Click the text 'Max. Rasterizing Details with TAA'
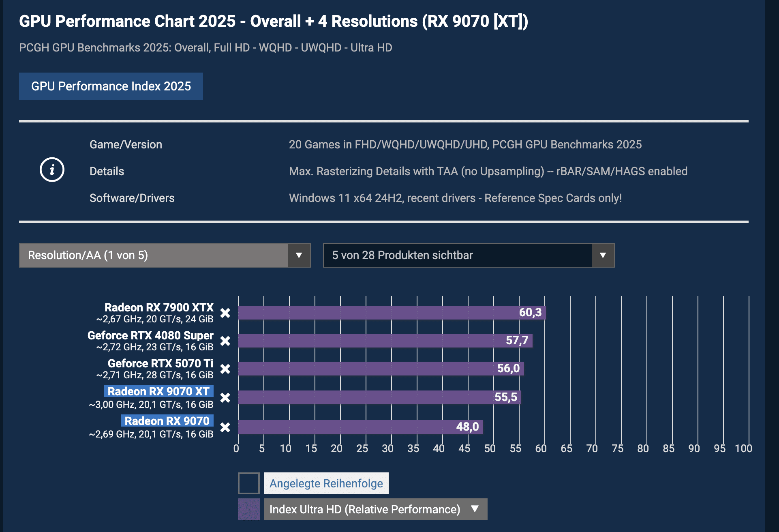This screenshot has height=532, width=779. 488,171
